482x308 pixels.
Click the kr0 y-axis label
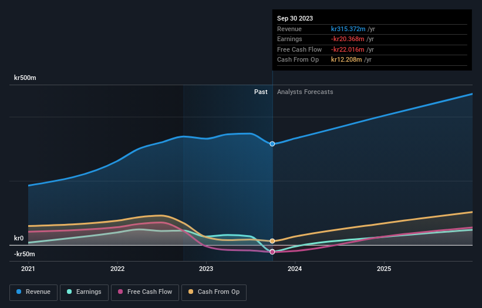point(19,238)
